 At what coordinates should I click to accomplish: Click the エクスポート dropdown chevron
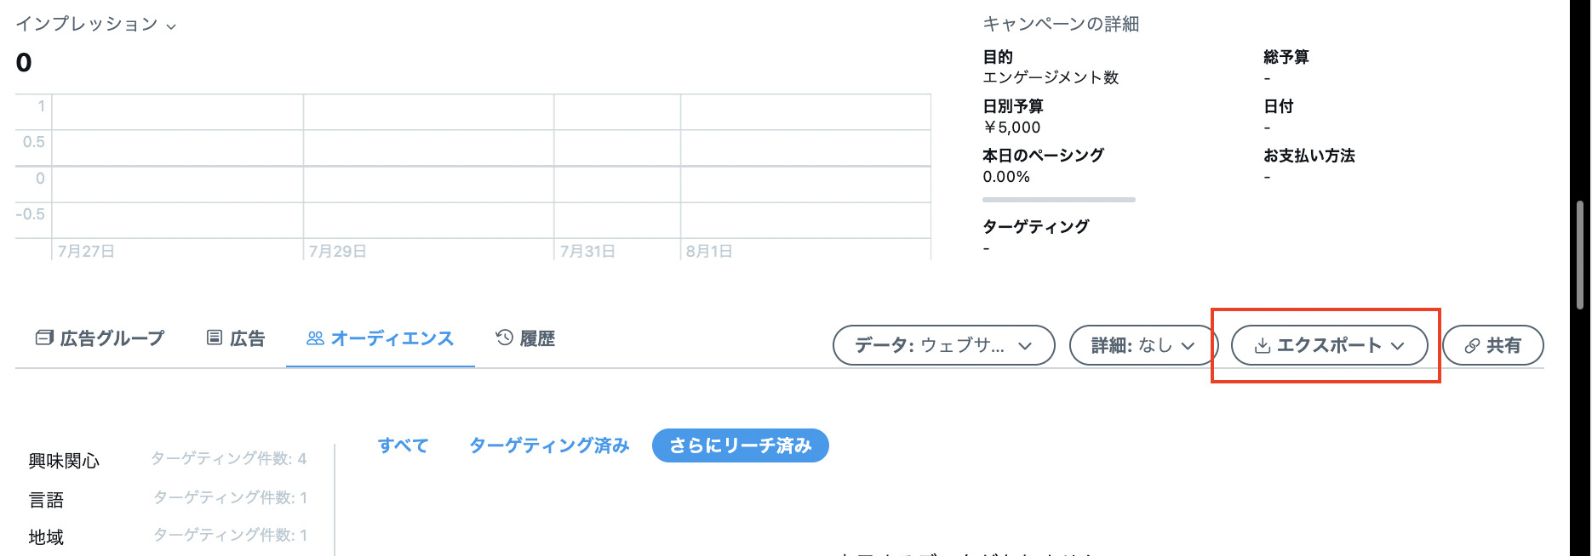(x=1397, y=346)
